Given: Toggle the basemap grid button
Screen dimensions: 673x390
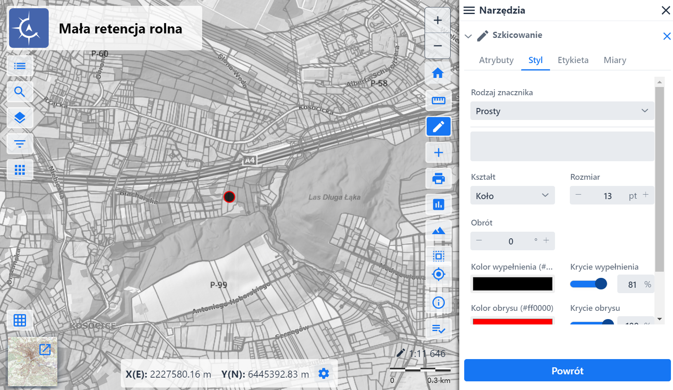Looking at the screenshot, I should [20, 320].
